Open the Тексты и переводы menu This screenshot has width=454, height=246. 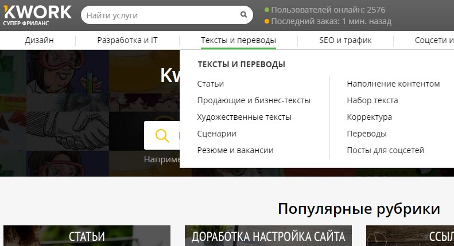(x=238, y=40)
